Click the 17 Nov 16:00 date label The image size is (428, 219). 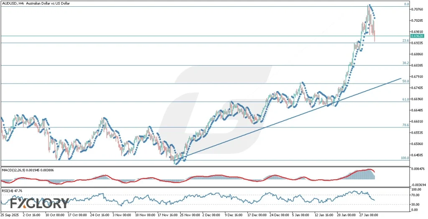[168, 215]
